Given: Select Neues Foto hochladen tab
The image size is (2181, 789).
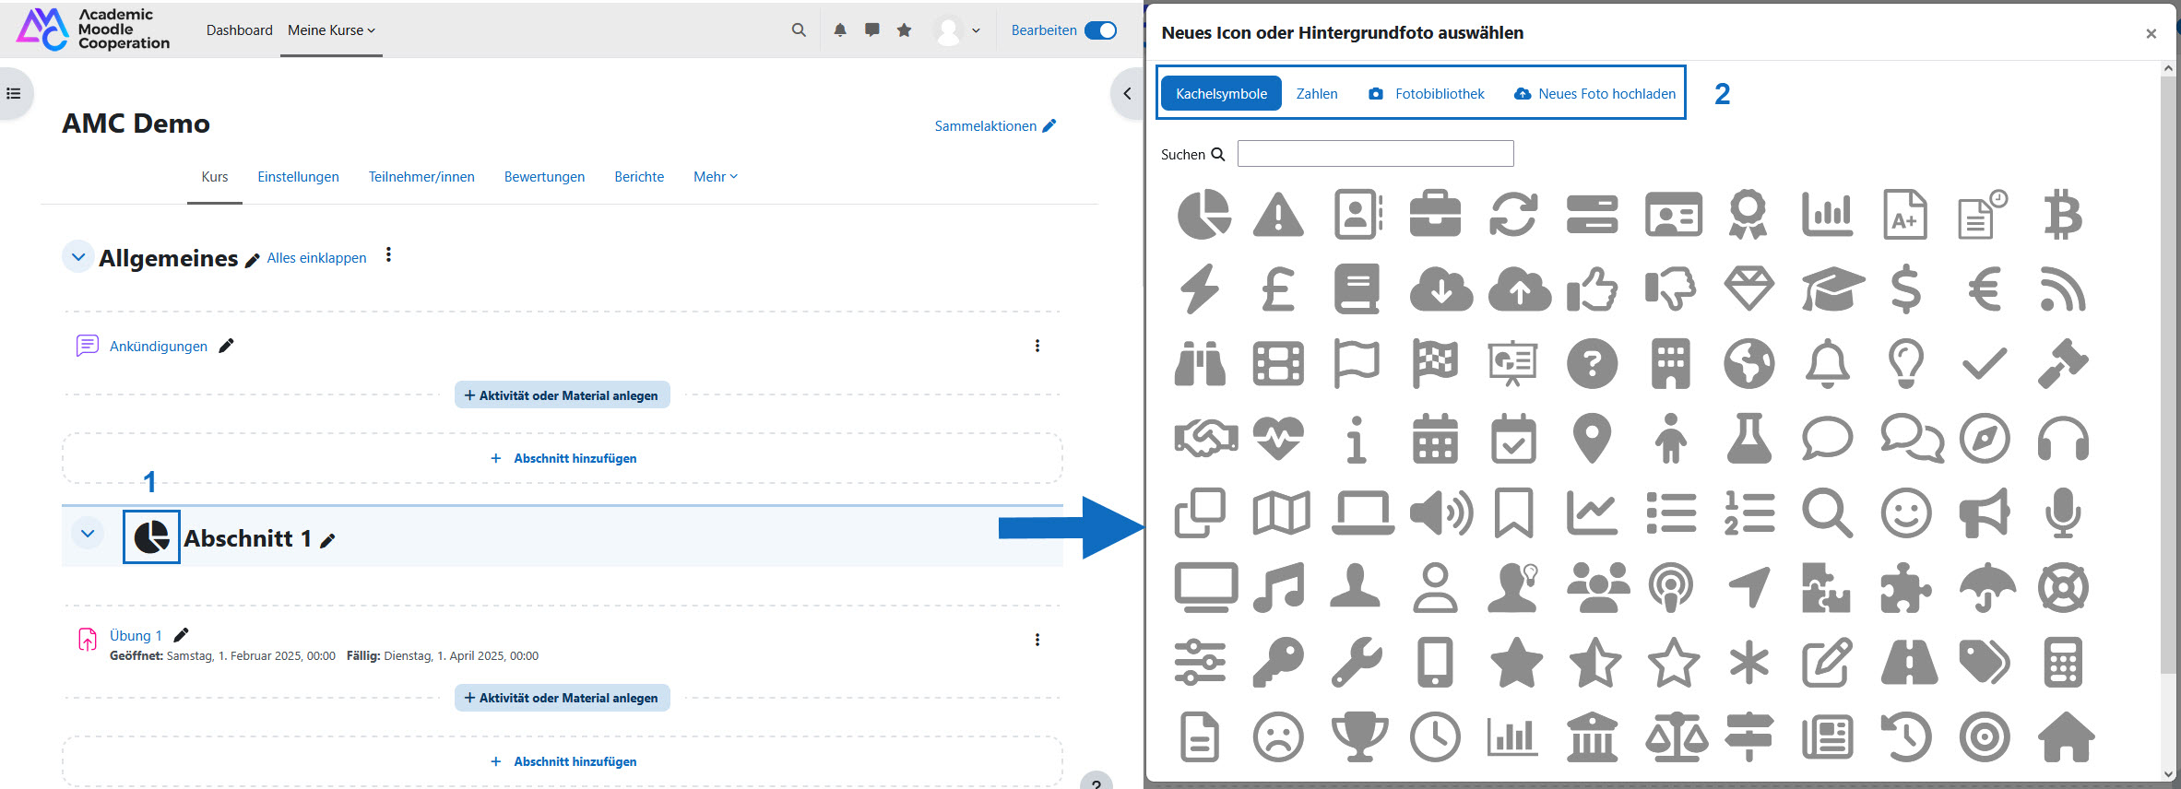Looking at the screenshot, I should [x=1594, y=93].
